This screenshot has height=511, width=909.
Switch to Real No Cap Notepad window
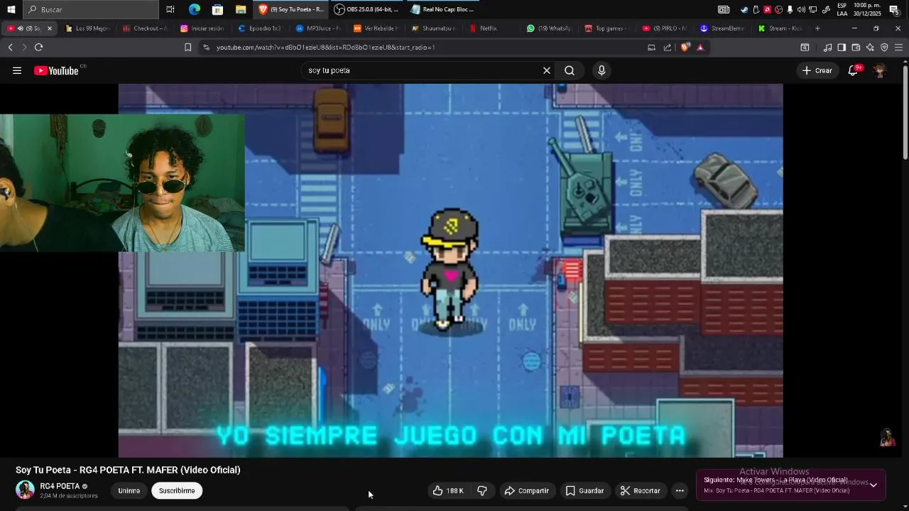coord(443,9)
